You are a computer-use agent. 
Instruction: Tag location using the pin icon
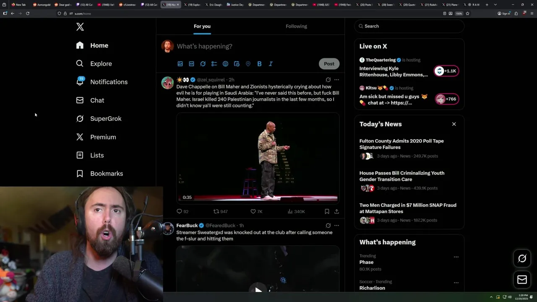[x=248, y=64]
